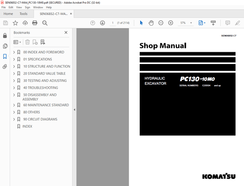The image size is (244, 186).
Task: Open the find text magnifier tool
Action: coord(45,23)
